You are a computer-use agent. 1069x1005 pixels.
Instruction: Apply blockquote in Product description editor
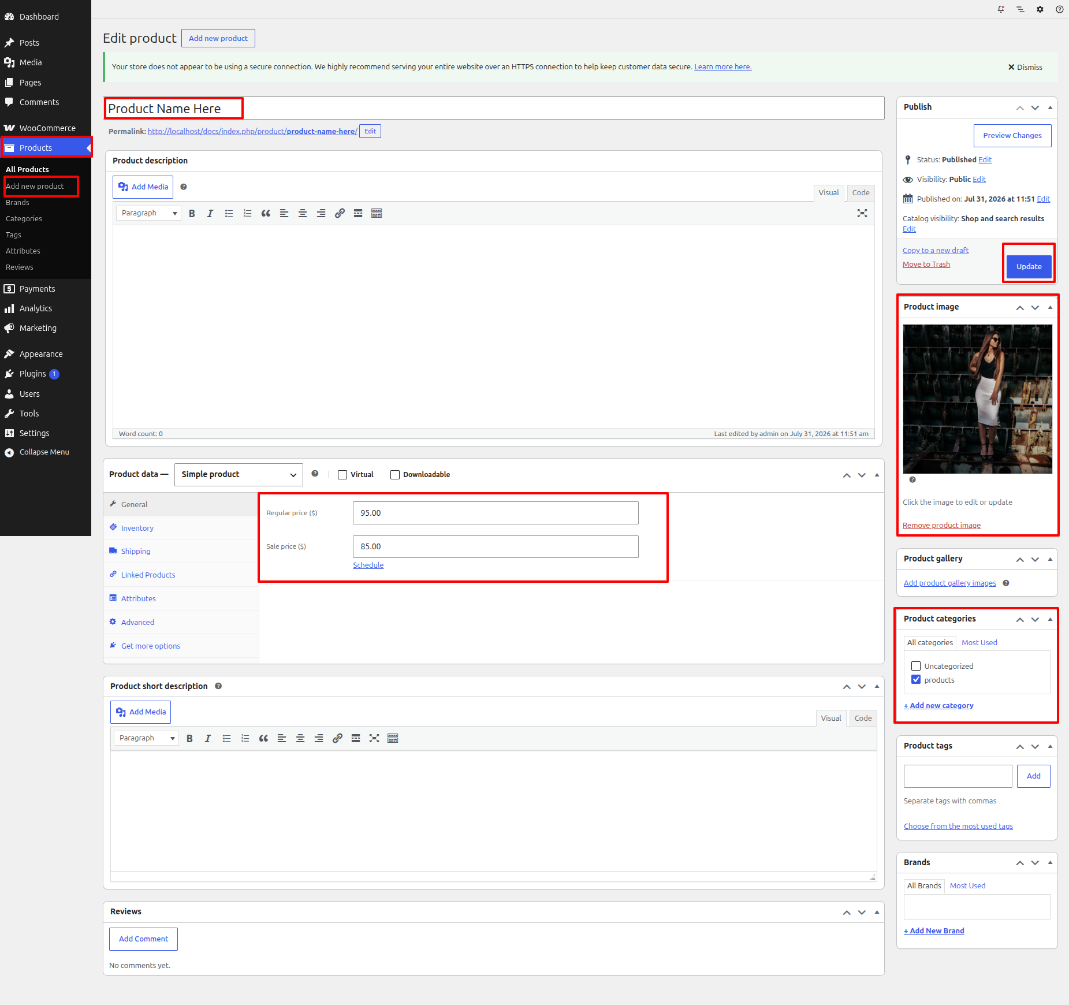(266, 213)
